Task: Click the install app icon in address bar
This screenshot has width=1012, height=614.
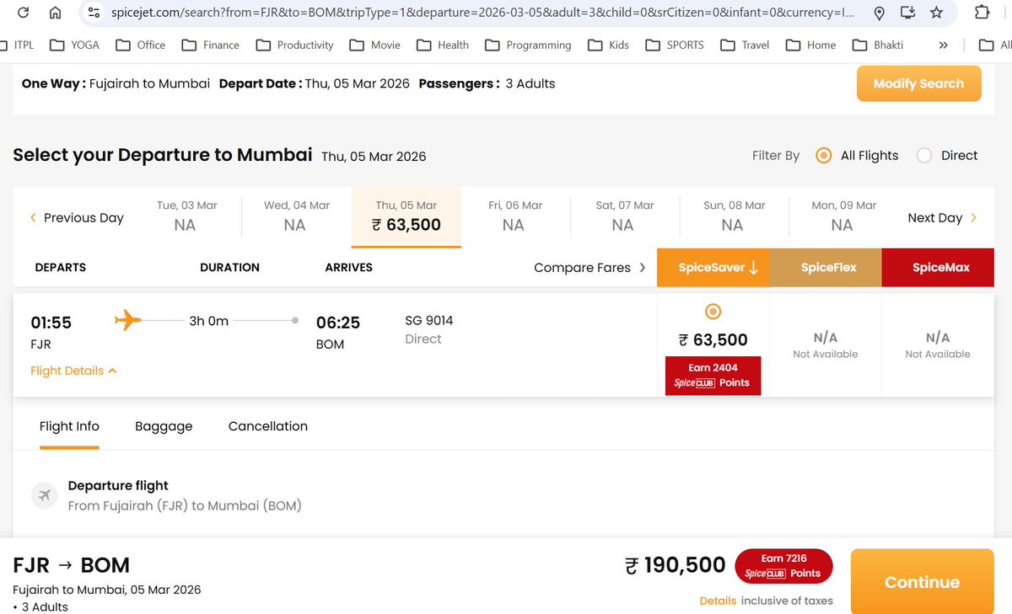Action: coord(907,13)
